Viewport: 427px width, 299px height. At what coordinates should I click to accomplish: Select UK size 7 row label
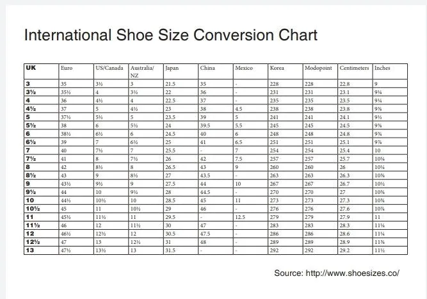tap(28, 150)
